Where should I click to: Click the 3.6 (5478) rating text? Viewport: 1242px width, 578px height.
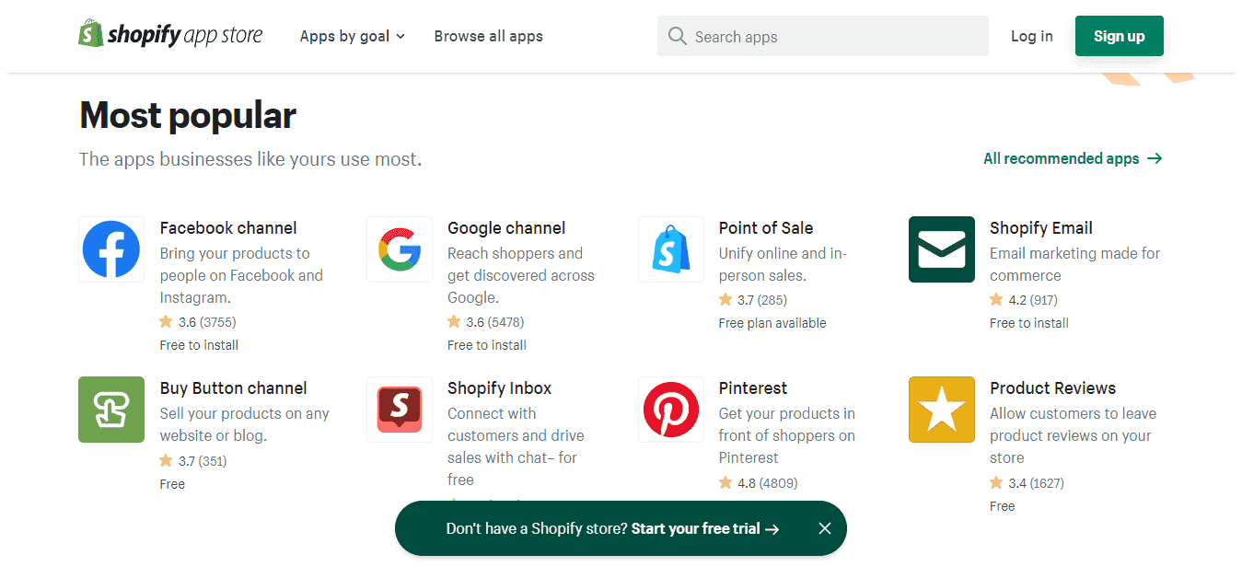(x=495, y=322)
